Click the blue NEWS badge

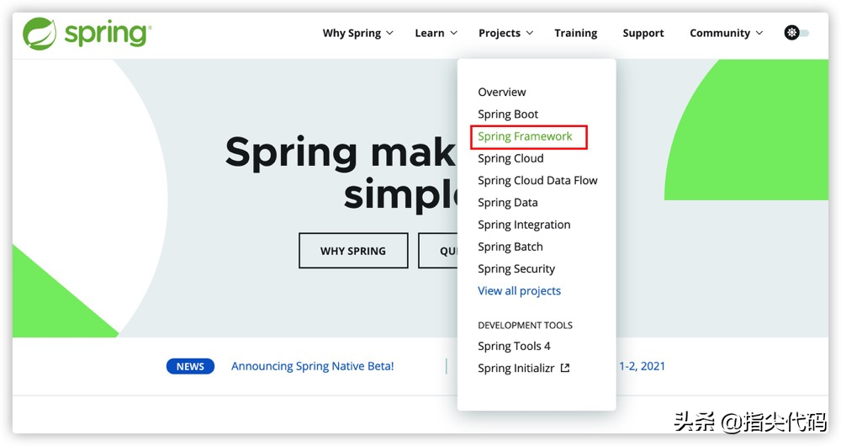pos(190,367)
